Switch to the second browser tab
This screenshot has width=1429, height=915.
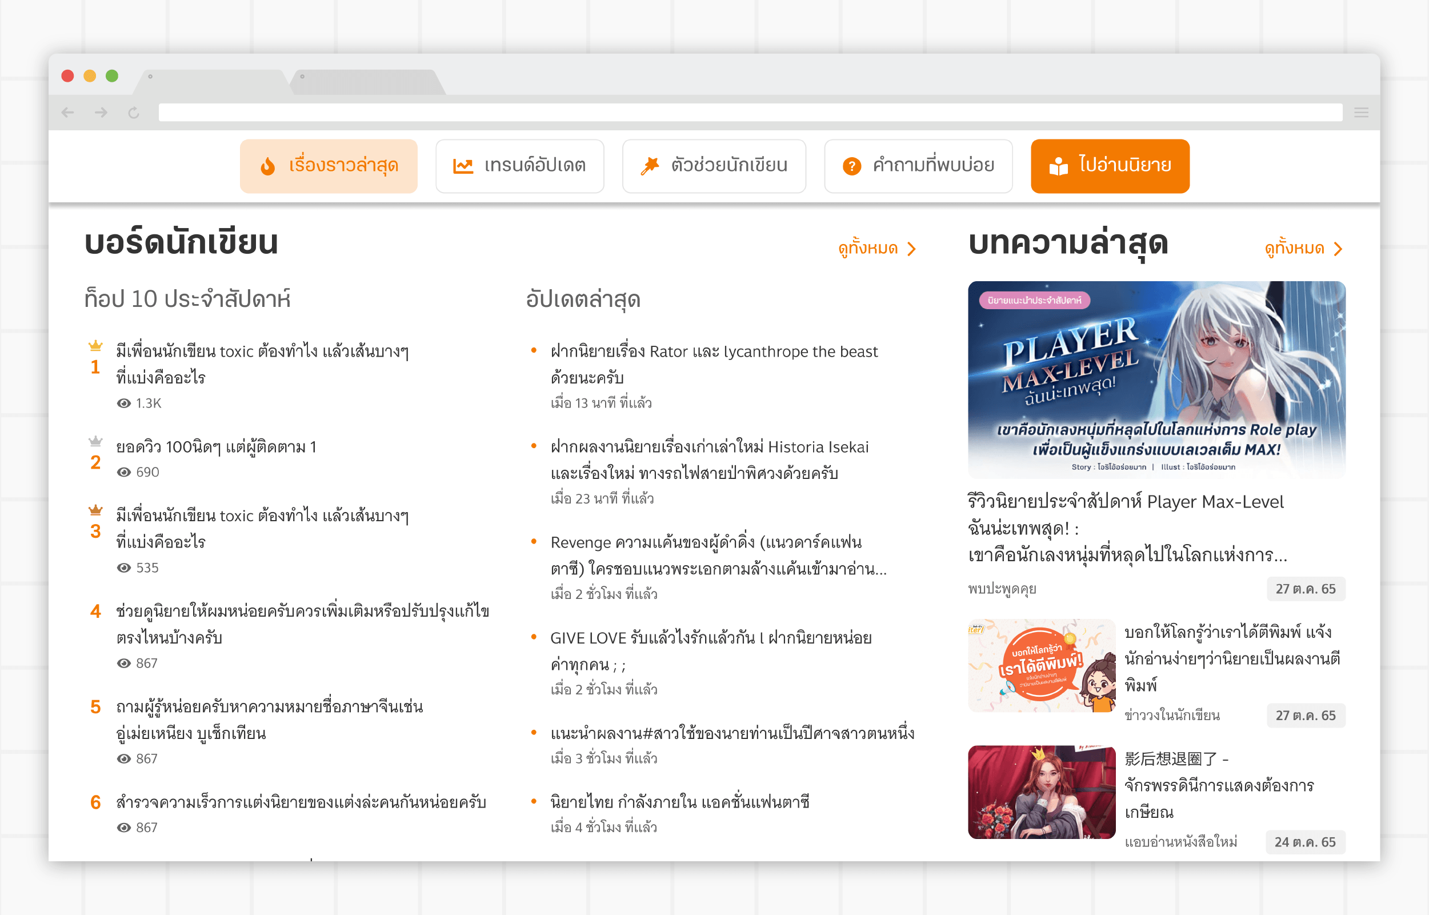tap(367, 81)
